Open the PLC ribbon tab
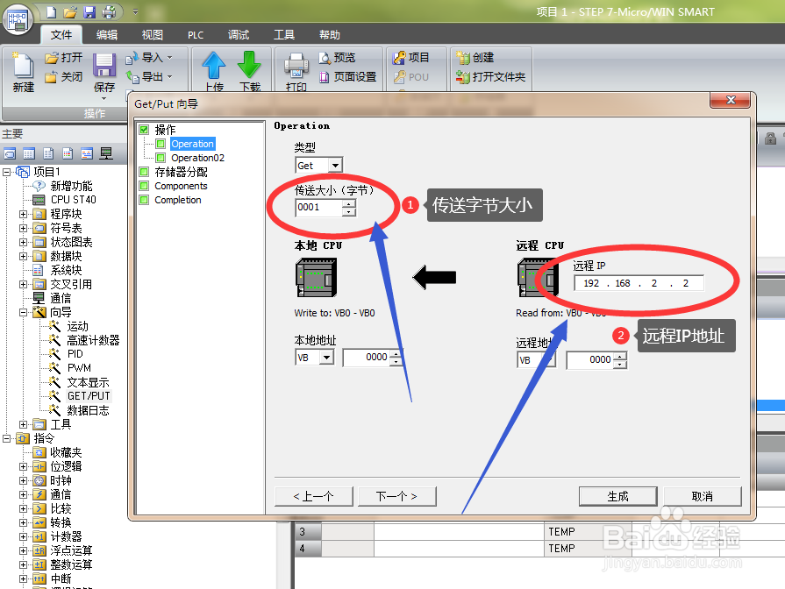The height and width of the screenshot is (589, 785). pos(196,34)
